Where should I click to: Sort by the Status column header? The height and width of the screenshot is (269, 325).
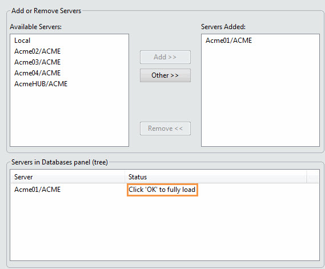click(x=215, y=177)
